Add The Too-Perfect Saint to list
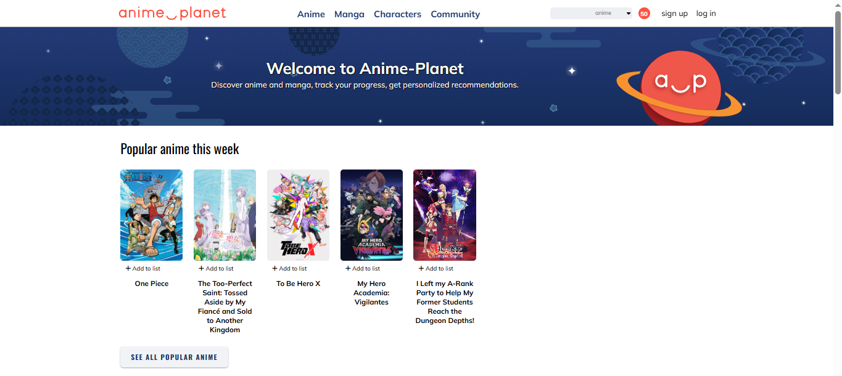842x376 pixels. click(217, 269)
